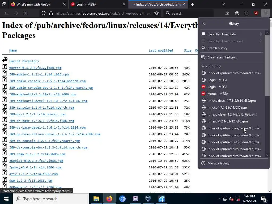Open Home - MEGA history entry
The height and width of the screenshot is (204, 272).
(232, 94)
